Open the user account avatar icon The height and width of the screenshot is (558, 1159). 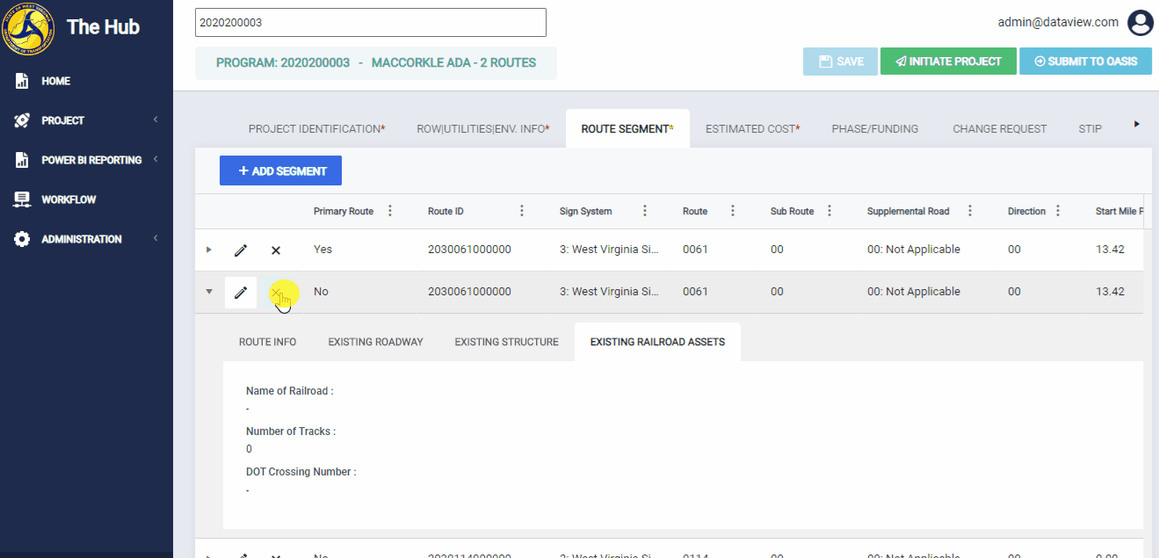(1141, 23)
